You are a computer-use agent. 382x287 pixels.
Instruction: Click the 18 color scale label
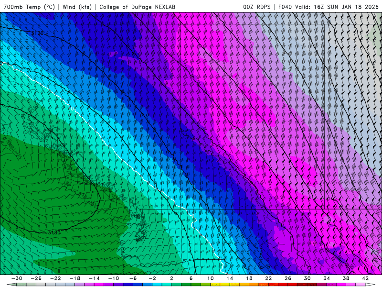[x=249, y=278]
